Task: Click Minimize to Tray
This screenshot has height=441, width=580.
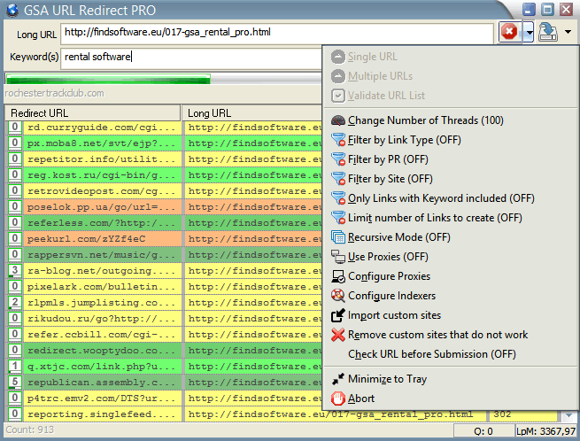Action: click(x=387, y=379)
